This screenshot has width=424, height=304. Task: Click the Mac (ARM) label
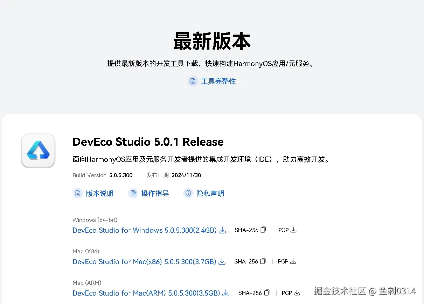click(87, 283)
